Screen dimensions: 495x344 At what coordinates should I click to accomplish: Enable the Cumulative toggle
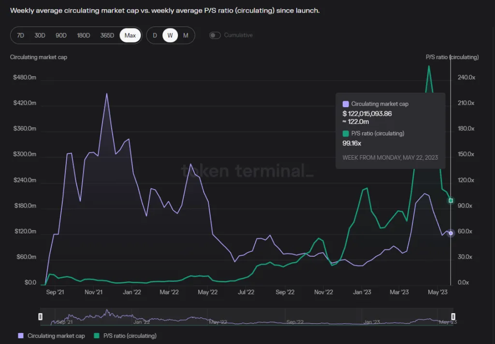coord(215,35)
